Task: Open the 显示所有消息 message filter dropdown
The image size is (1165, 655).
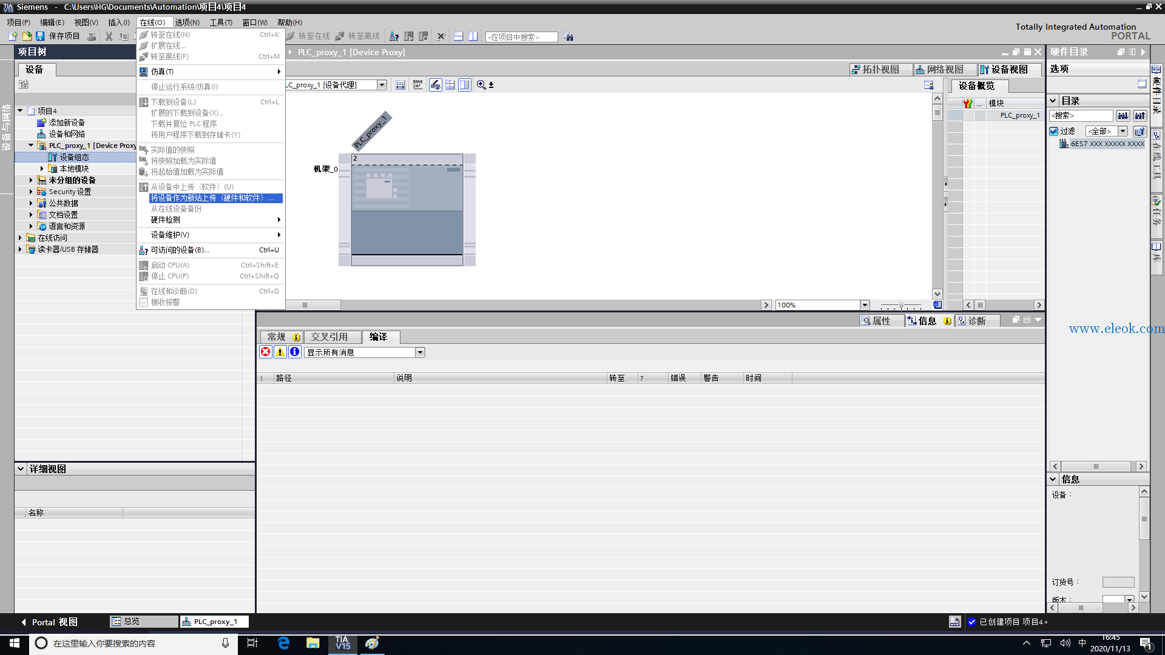Action: click(420, 352)
